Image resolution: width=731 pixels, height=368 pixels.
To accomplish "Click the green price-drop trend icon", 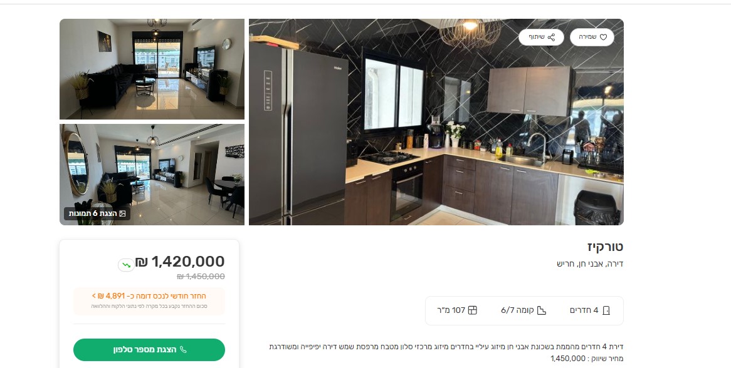I will (x=126, y=265).
